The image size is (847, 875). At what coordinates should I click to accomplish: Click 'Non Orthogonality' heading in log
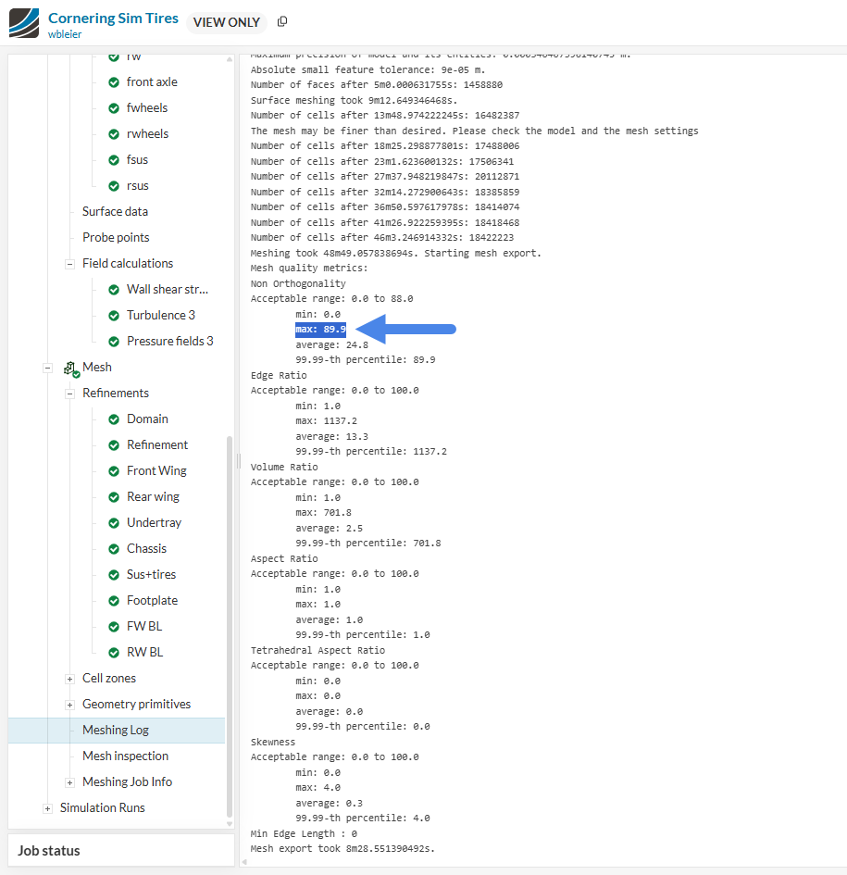(298, 283)
